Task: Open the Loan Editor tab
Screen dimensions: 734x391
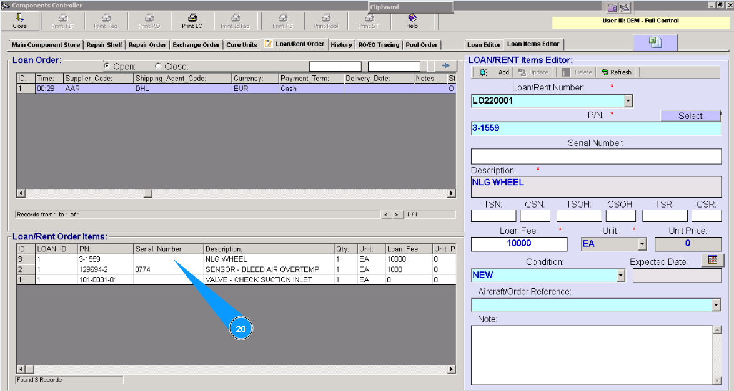Action: tap(484, 45)
